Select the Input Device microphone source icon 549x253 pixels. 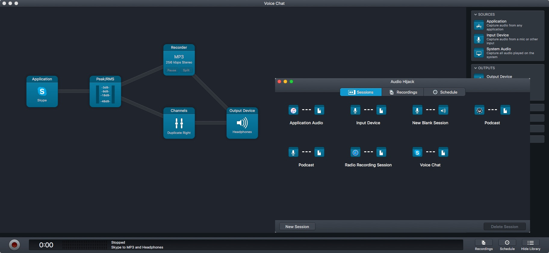479,39
